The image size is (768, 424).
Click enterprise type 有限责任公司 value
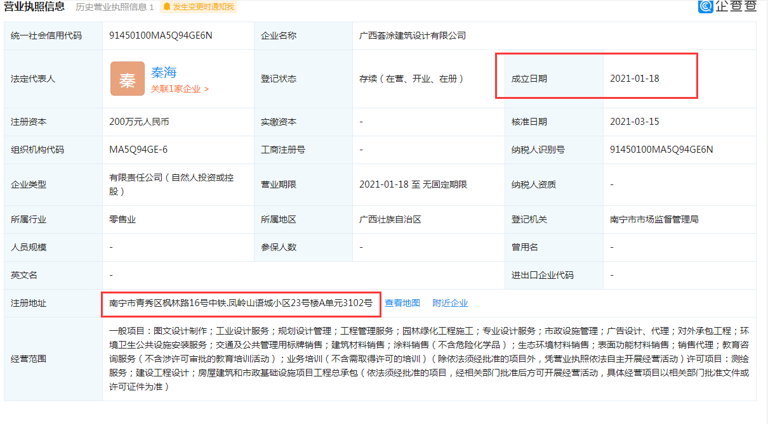(171, 184)
